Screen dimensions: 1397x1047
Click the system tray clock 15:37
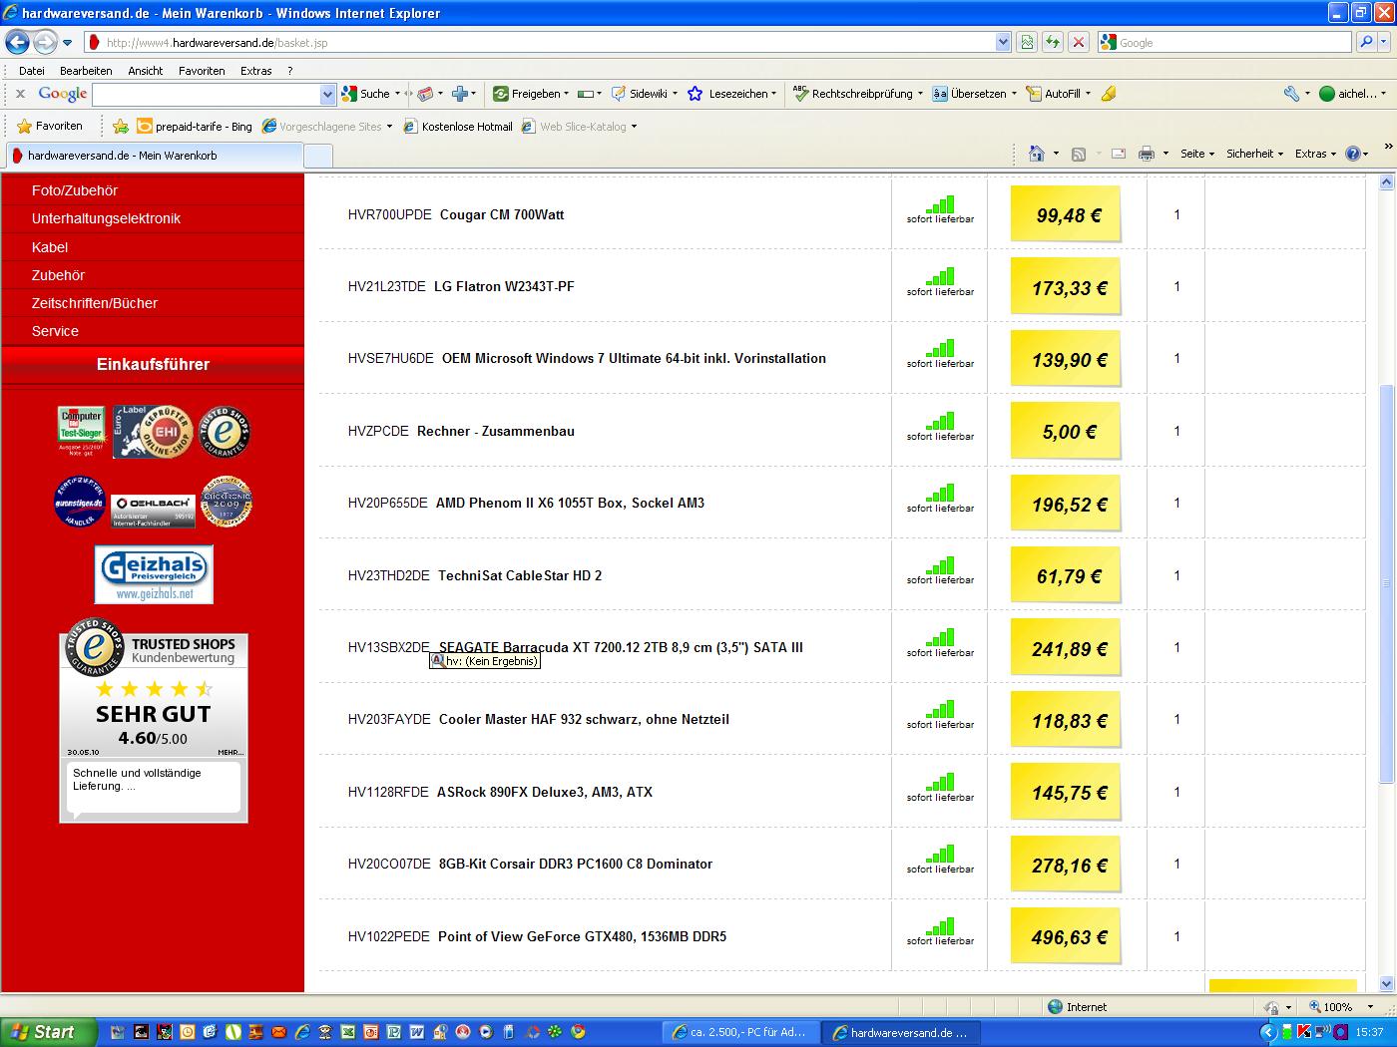click(x=1370, y=1032)
